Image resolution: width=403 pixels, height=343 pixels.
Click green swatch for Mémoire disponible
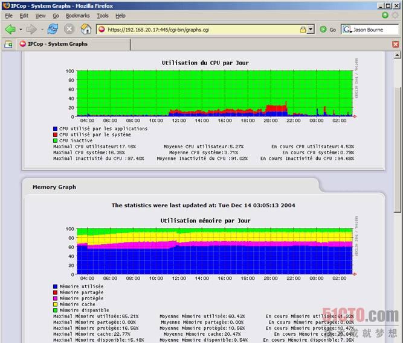55,310
